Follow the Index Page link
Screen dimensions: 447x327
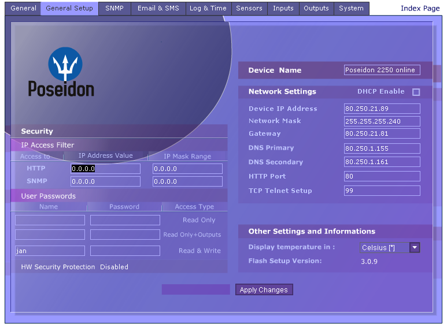(420, 8)
